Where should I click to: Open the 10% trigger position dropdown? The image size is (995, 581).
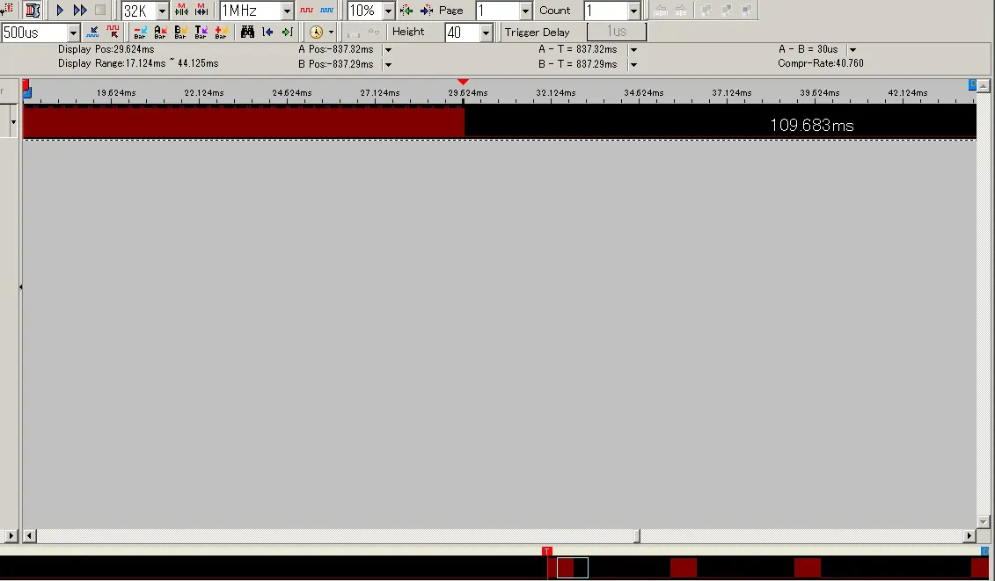coord(388,11)
